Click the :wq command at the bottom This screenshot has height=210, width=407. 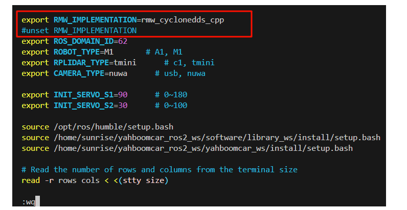pos(28,202)
